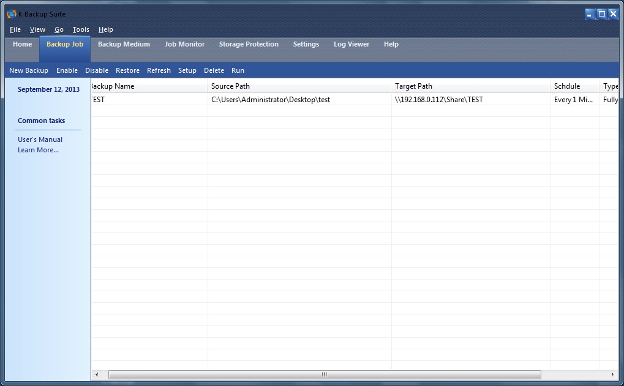Click the horizontal scrollbar right arrow
Screen dimensions: 624x386
pos(612,374)
